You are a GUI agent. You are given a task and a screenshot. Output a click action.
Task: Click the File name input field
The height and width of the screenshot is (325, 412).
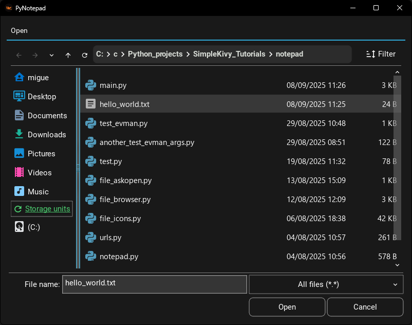point(154,284)
